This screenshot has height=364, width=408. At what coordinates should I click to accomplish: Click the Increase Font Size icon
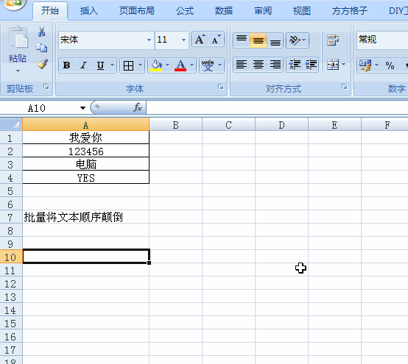pyautogui.click(x=200, y=40)
